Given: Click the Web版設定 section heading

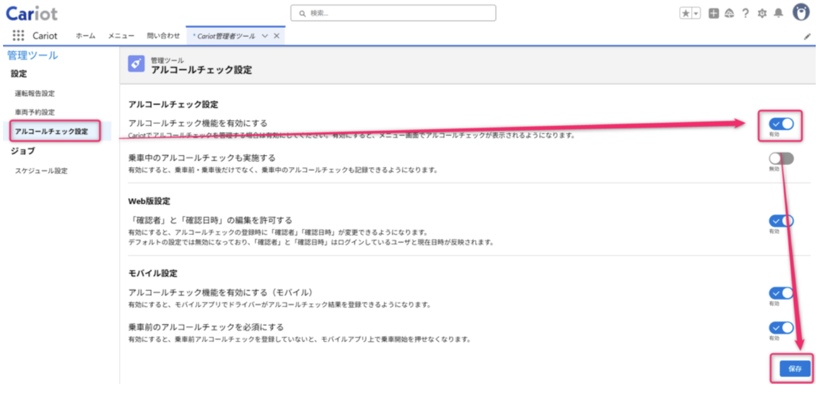Looking at the screenshot, I should (x=149, y=201).
